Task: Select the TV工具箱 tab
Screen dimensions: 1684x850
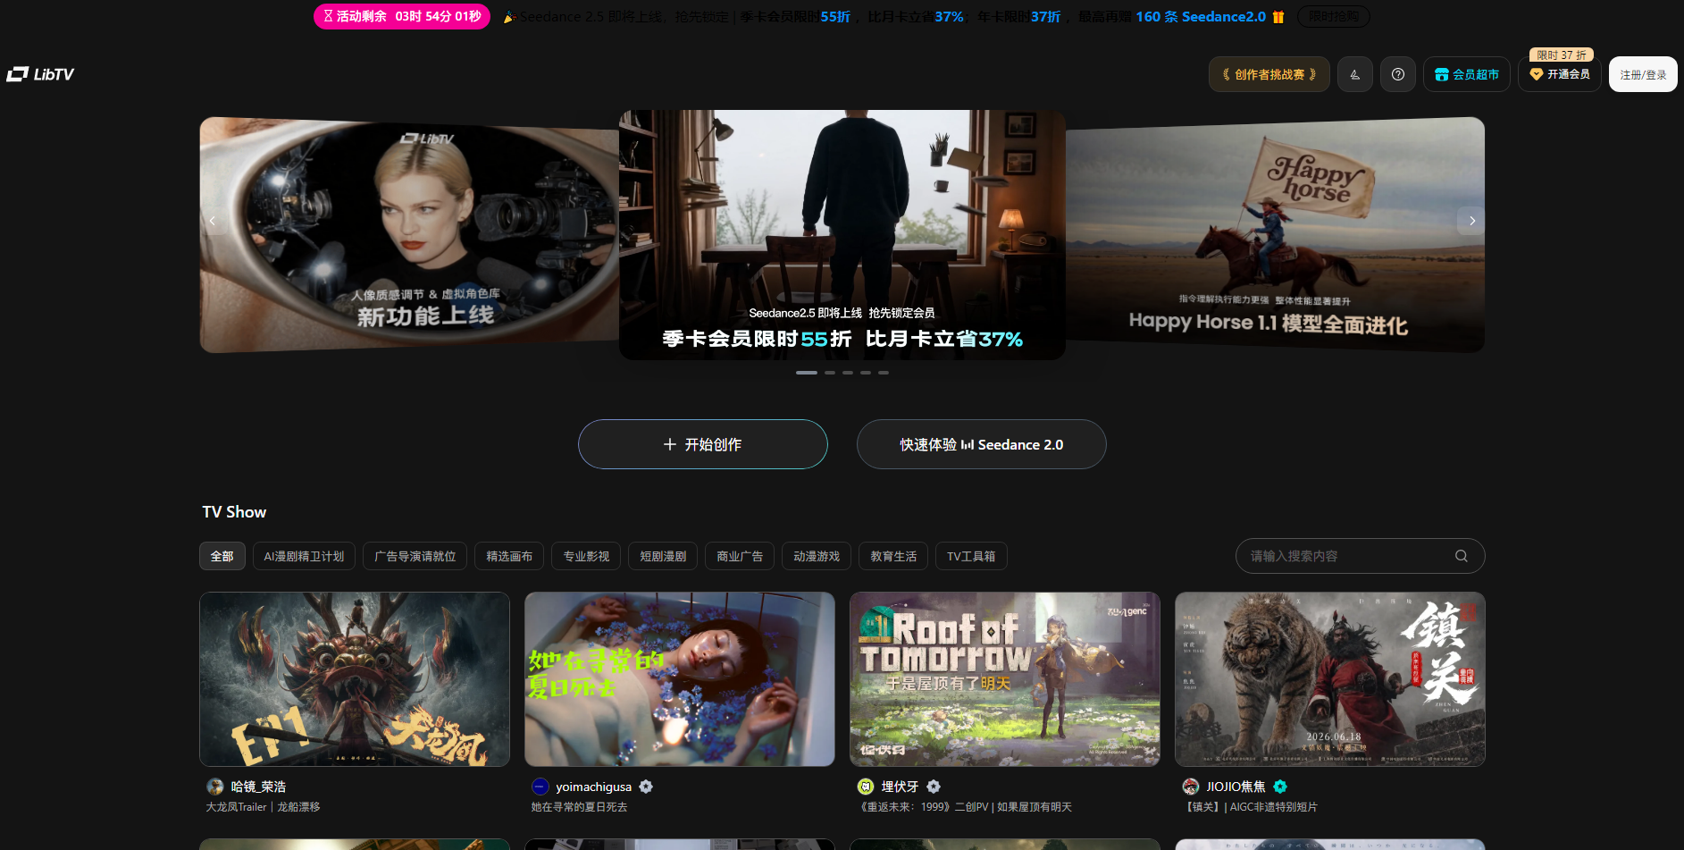Action: [x=971, y=556]
